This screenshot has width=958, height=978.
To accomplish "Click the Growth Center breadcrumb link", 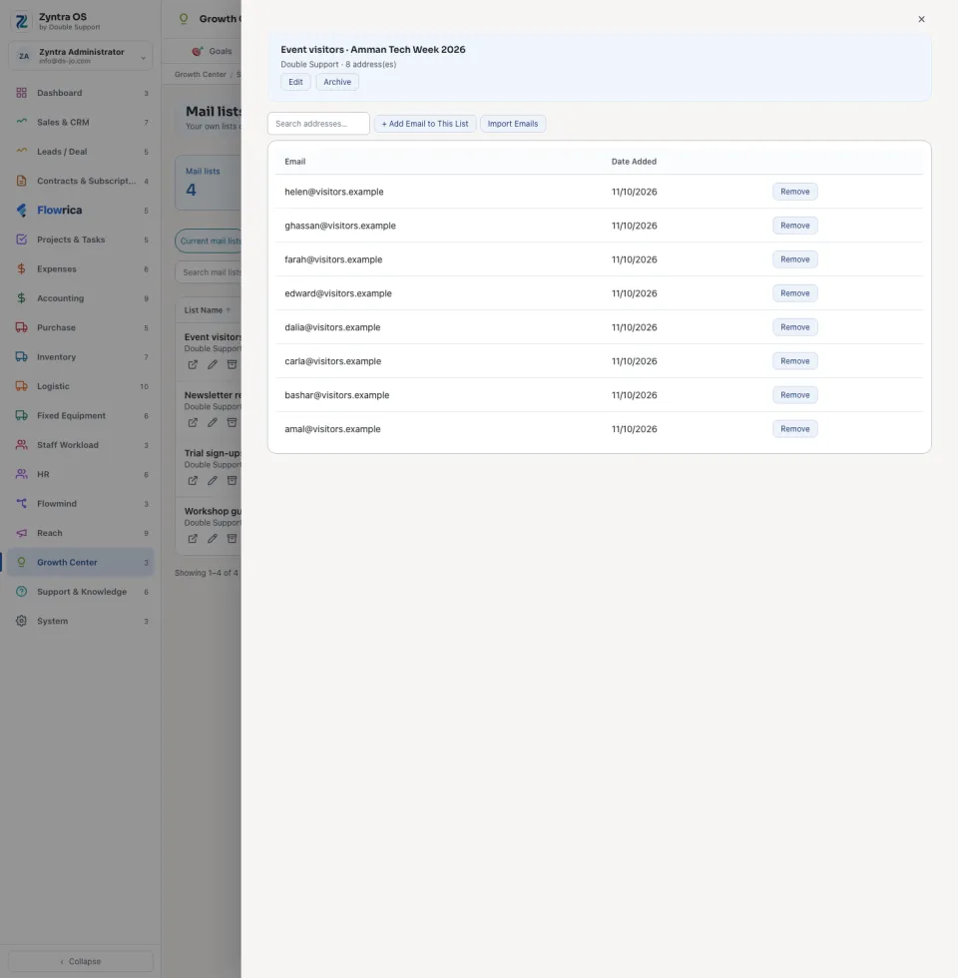I will (201, 74).
